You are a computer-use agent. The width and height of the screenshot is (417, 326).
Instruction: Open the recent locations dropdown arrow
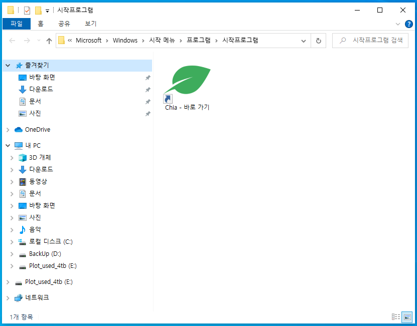39,41
